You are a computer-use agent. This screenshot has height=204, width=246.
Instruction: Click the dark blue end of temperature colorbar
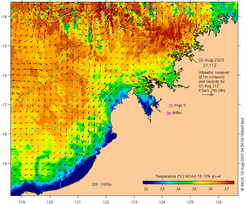click(145, 182)
